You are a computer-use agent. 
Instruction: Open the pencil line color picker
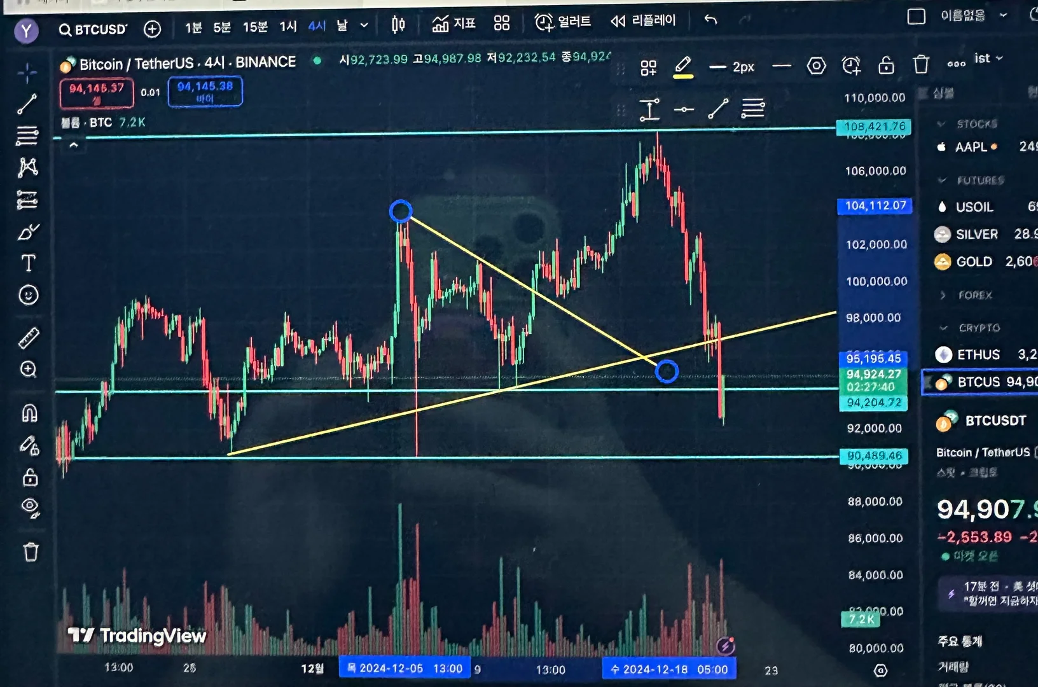point(683,67)
